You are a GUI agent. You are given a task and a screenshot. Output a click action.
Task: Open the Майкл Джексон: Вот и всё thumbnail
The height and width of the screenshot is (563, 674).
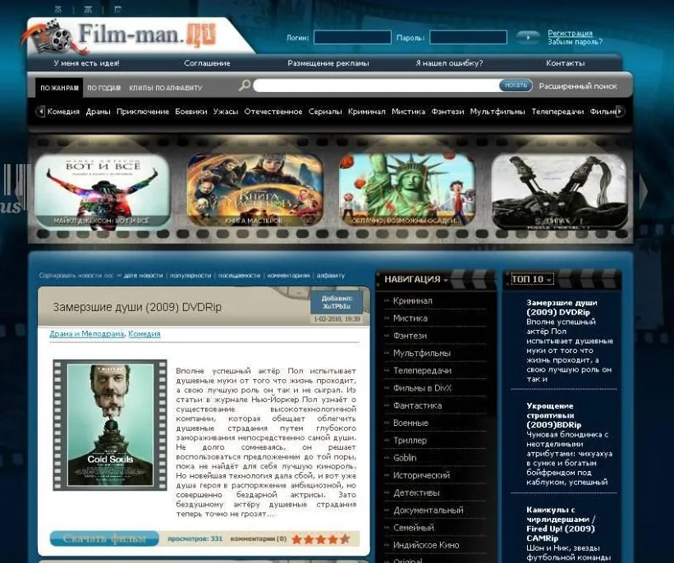[x=103, y=191]
